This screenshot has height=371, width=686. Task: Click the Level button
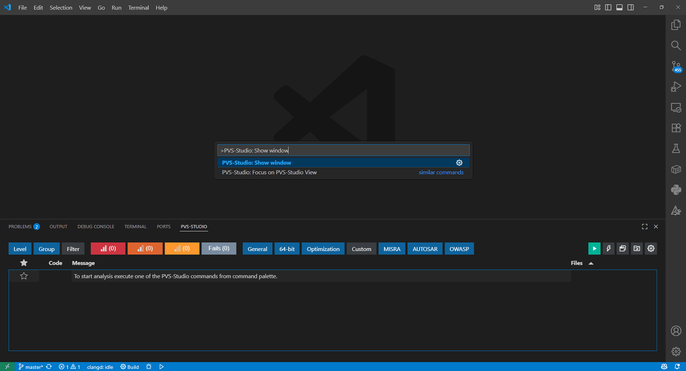pyautogui.click(x=20, y=249)
